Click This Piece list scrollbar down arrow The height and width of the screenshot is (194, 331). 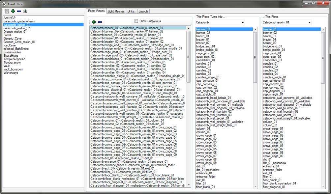(323, 186)
